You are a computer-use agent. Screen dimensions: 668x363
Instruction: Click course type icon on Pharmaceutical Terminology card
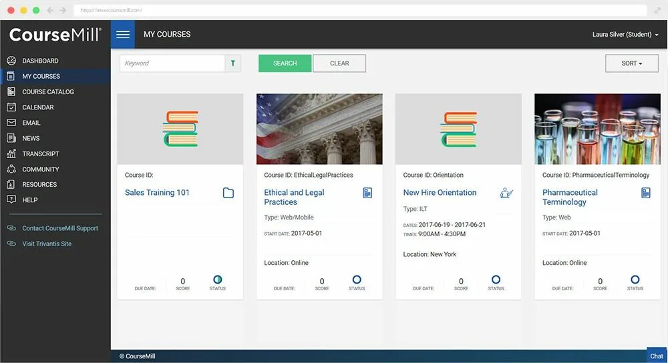tap(646, 193)
